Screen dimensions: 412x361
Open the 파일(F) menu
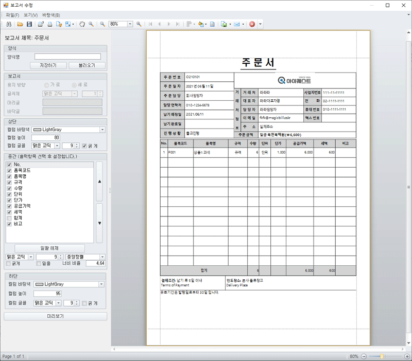click(12, 15)
